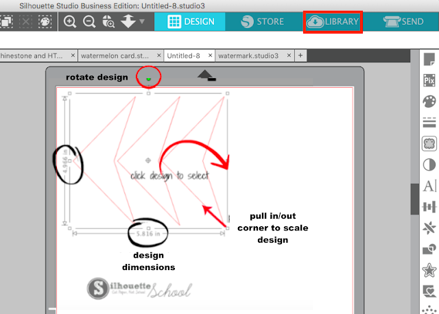Click the Select by Color palette icon
The width and height of the screenshot is (439, 314).
click(x=45, y=21)
